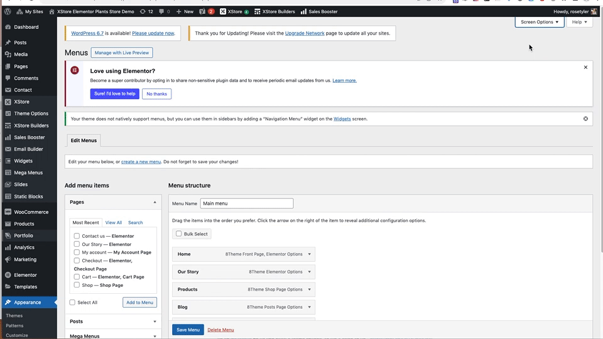Open the Theme Options icon
603x339 pixels.
[8, 114]
